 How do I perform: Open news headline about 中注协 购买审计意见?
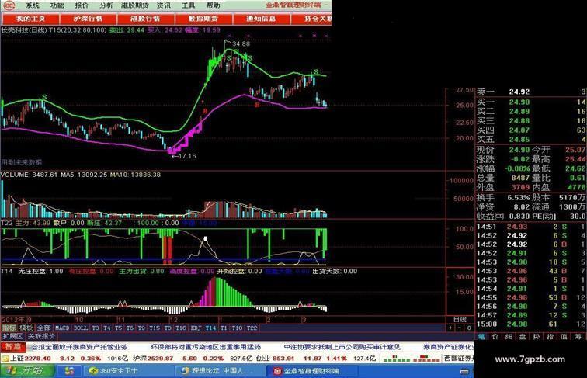click(x=342, y=347)
